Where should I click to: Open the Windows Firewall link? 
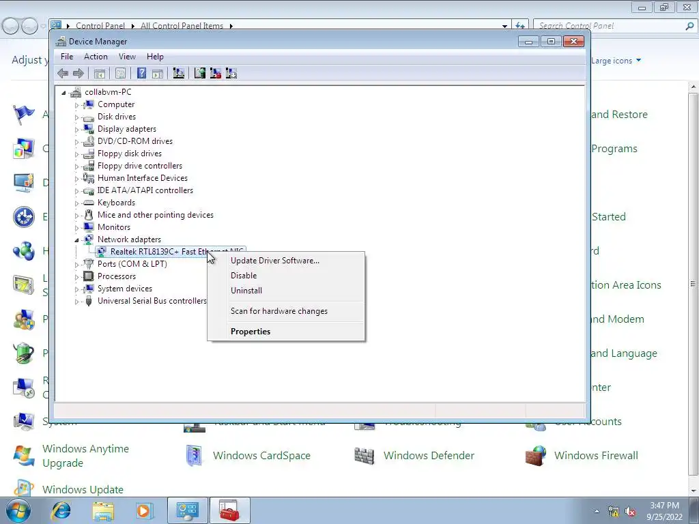pyautogui.click(x=596, y=455)
